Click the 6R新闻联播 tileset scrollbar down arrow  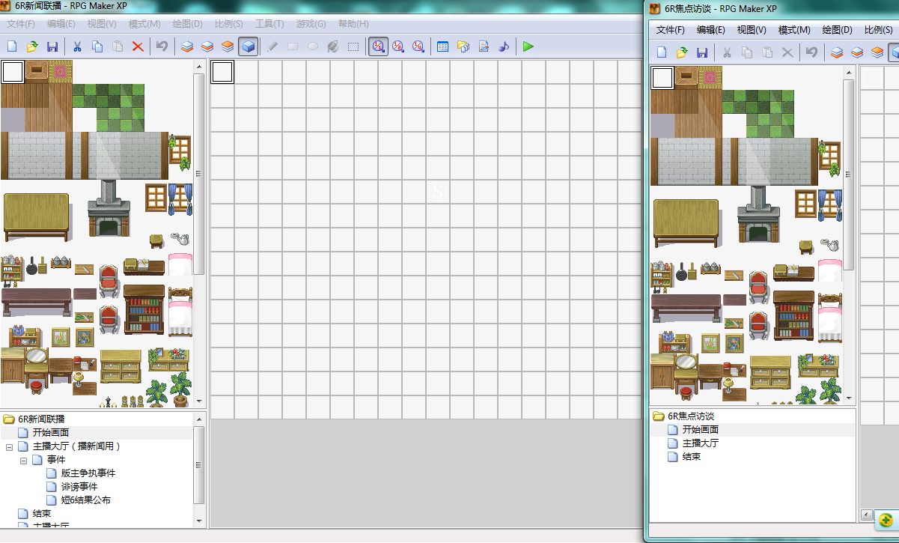pos(199,402)
